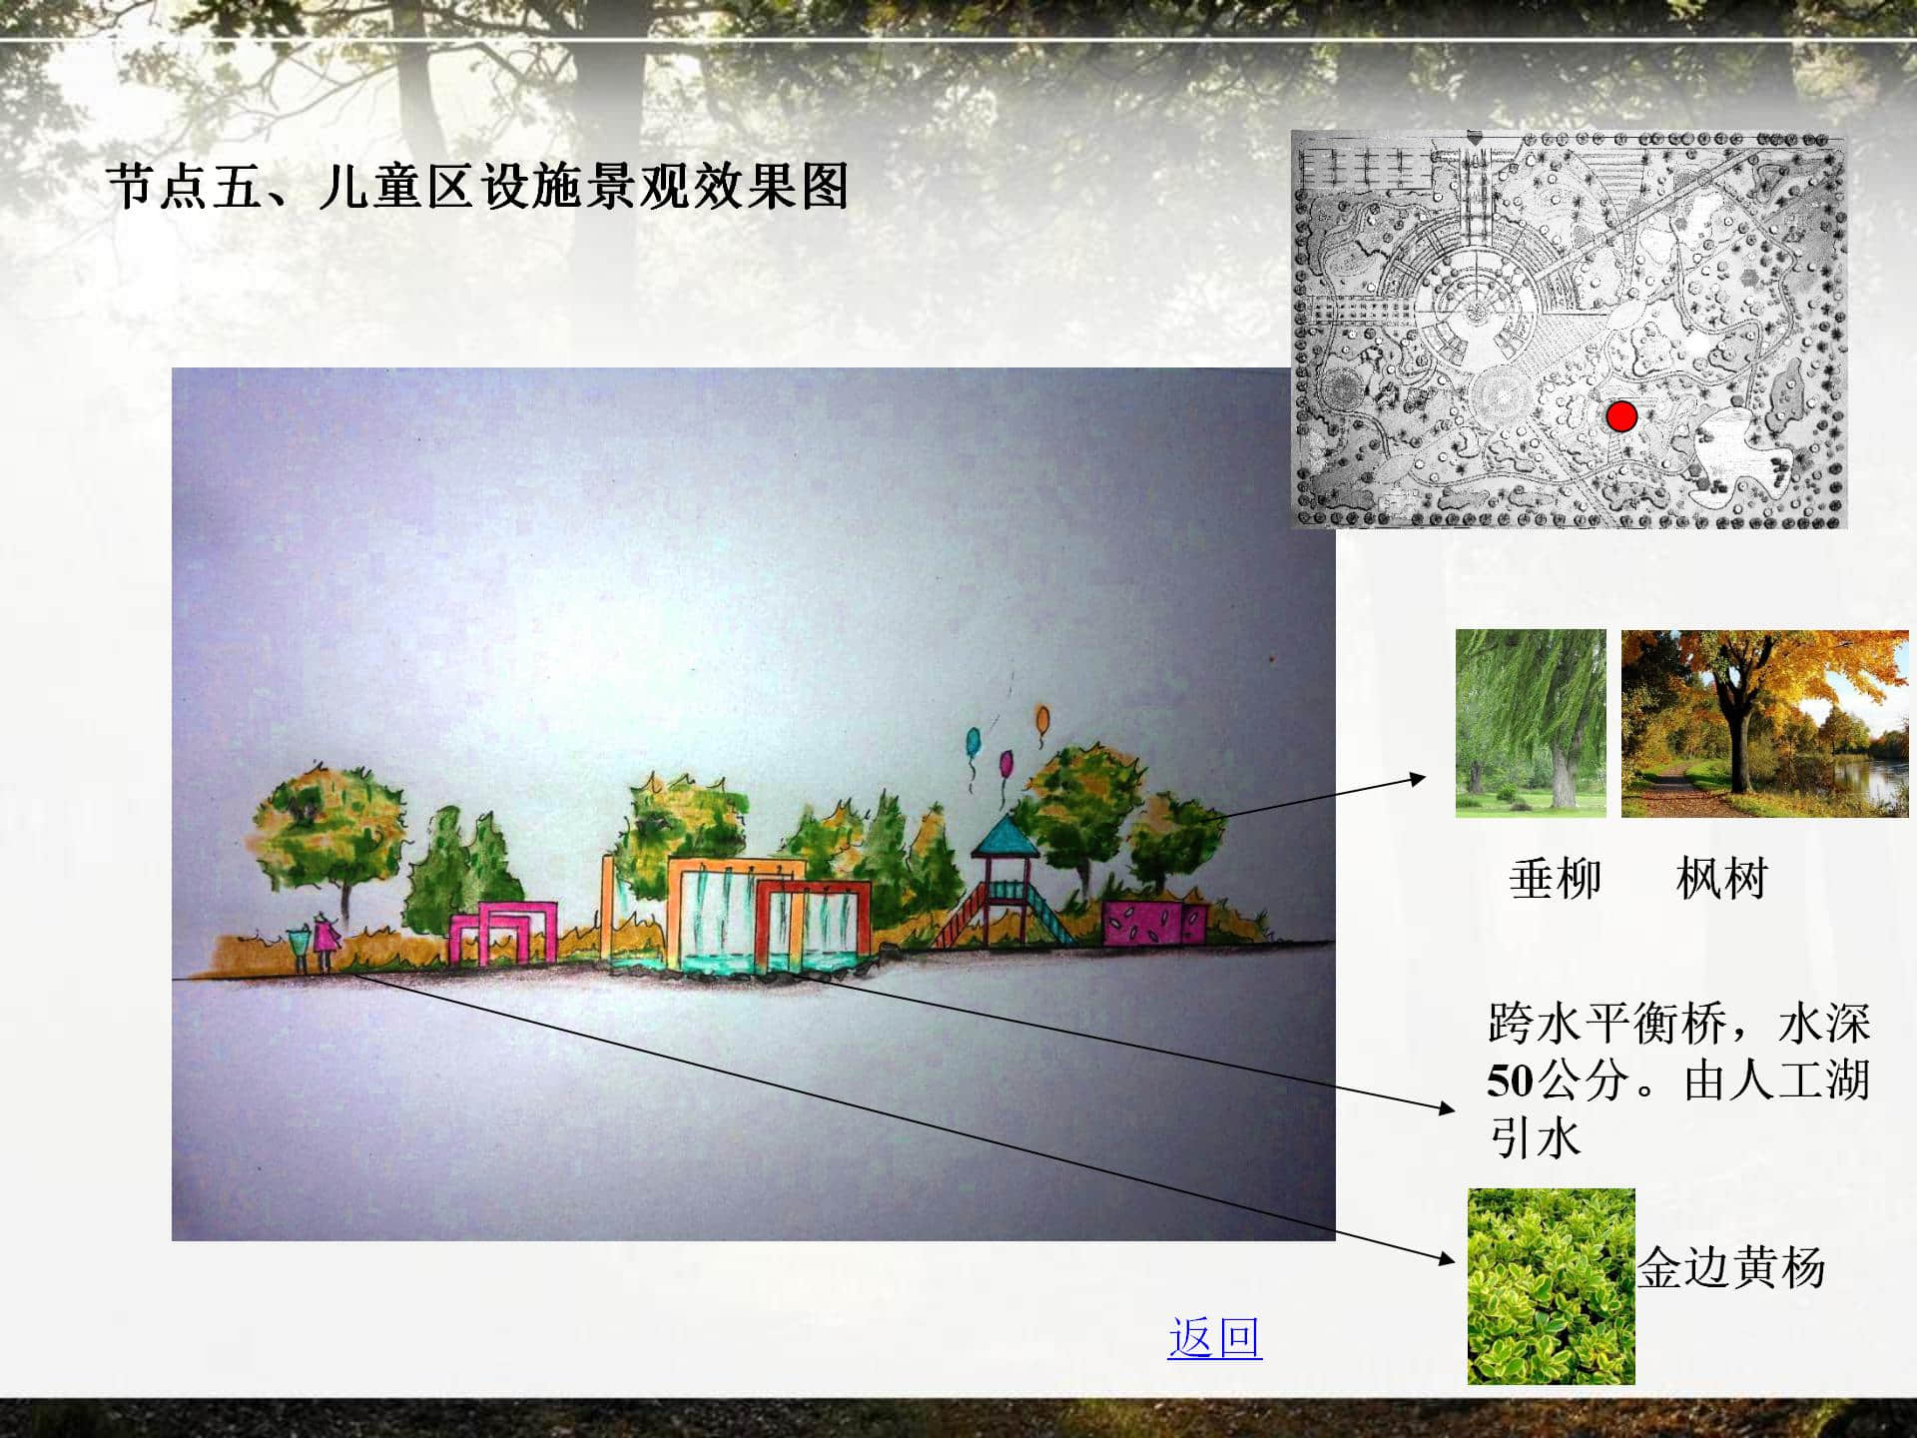Click the 金边黄杨 label
This screenshot has width=1917, height=1438.
(x=1731, y=1268)
